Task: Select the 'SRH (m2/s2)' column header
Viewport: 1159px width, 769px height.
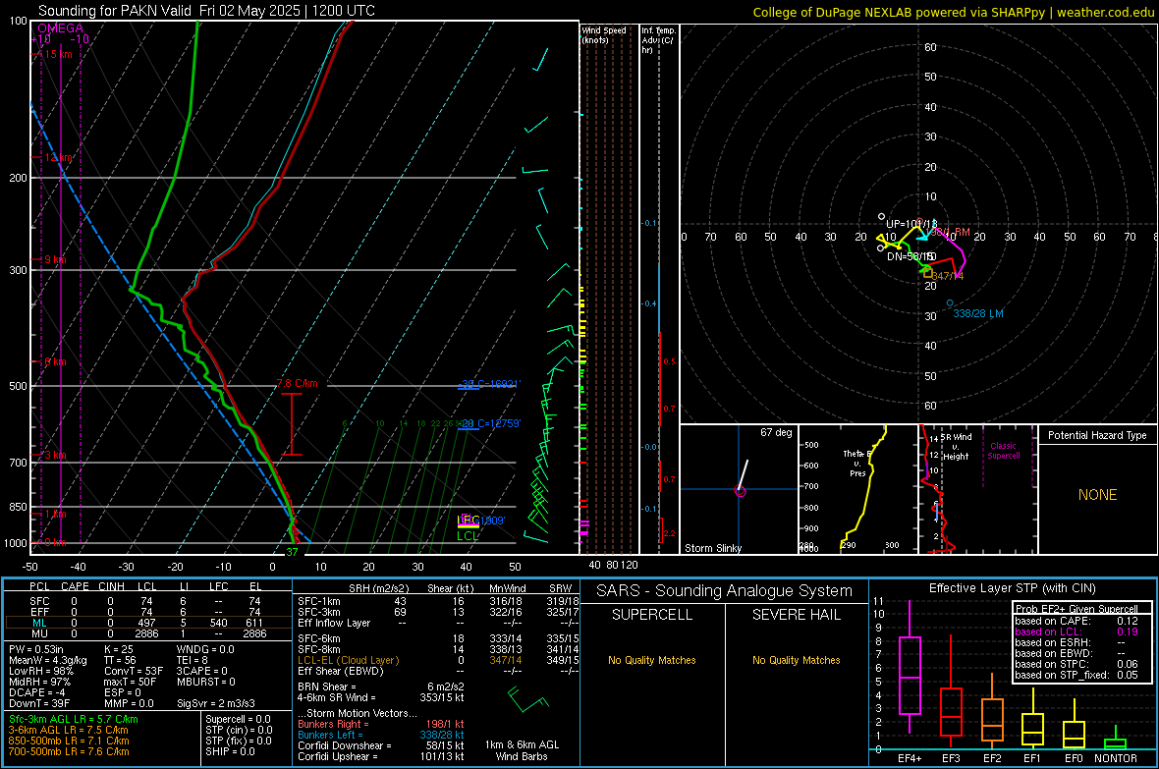Action: pyautogui.click(x=378, y=588)
